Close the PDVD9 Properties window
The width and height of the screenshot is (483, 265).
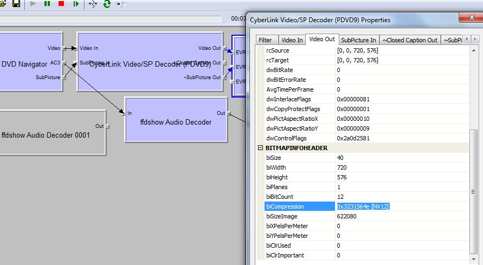pyautogui.click(x=471, y=17)
